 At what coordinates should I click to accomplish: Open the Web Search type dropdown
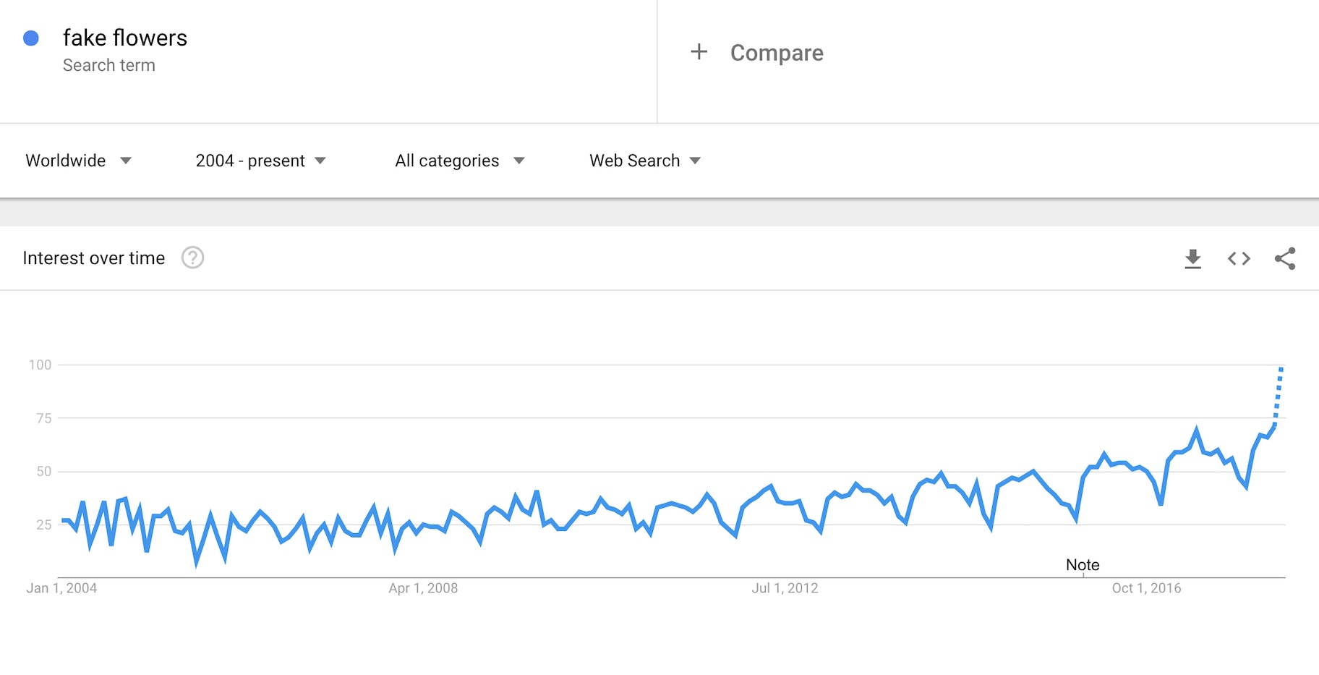click(x=643, y=161)
